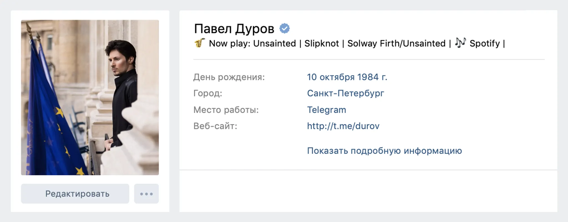Click the Slipknot text in the status line

point(322,43)
